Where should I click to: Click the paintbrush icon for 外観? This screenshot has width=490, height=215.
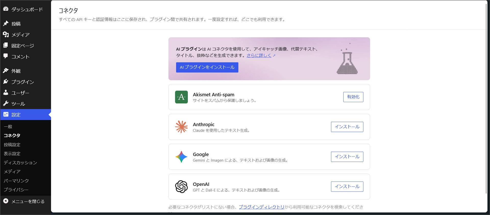(x=6, y=71)
